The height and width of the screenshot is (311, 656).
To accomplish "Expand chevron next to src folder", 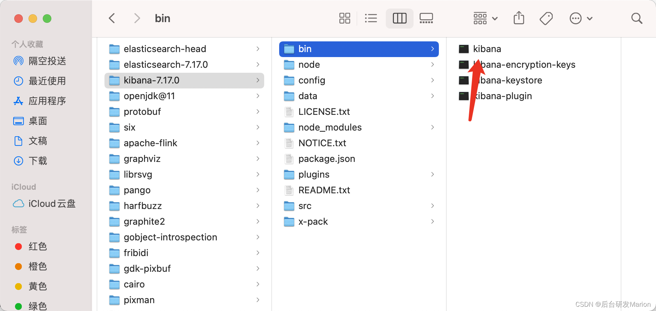I will [432, 206].
